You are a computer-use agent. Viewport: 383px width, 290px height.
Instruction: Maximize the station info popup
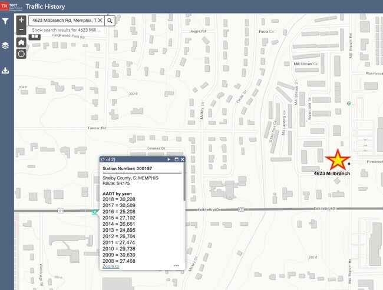coord(176,159)
